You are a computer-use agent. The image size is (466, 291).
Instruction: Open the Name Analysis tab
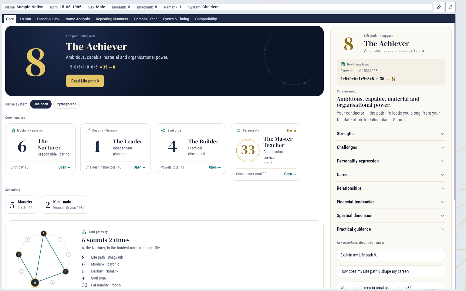tap(78, 19)
